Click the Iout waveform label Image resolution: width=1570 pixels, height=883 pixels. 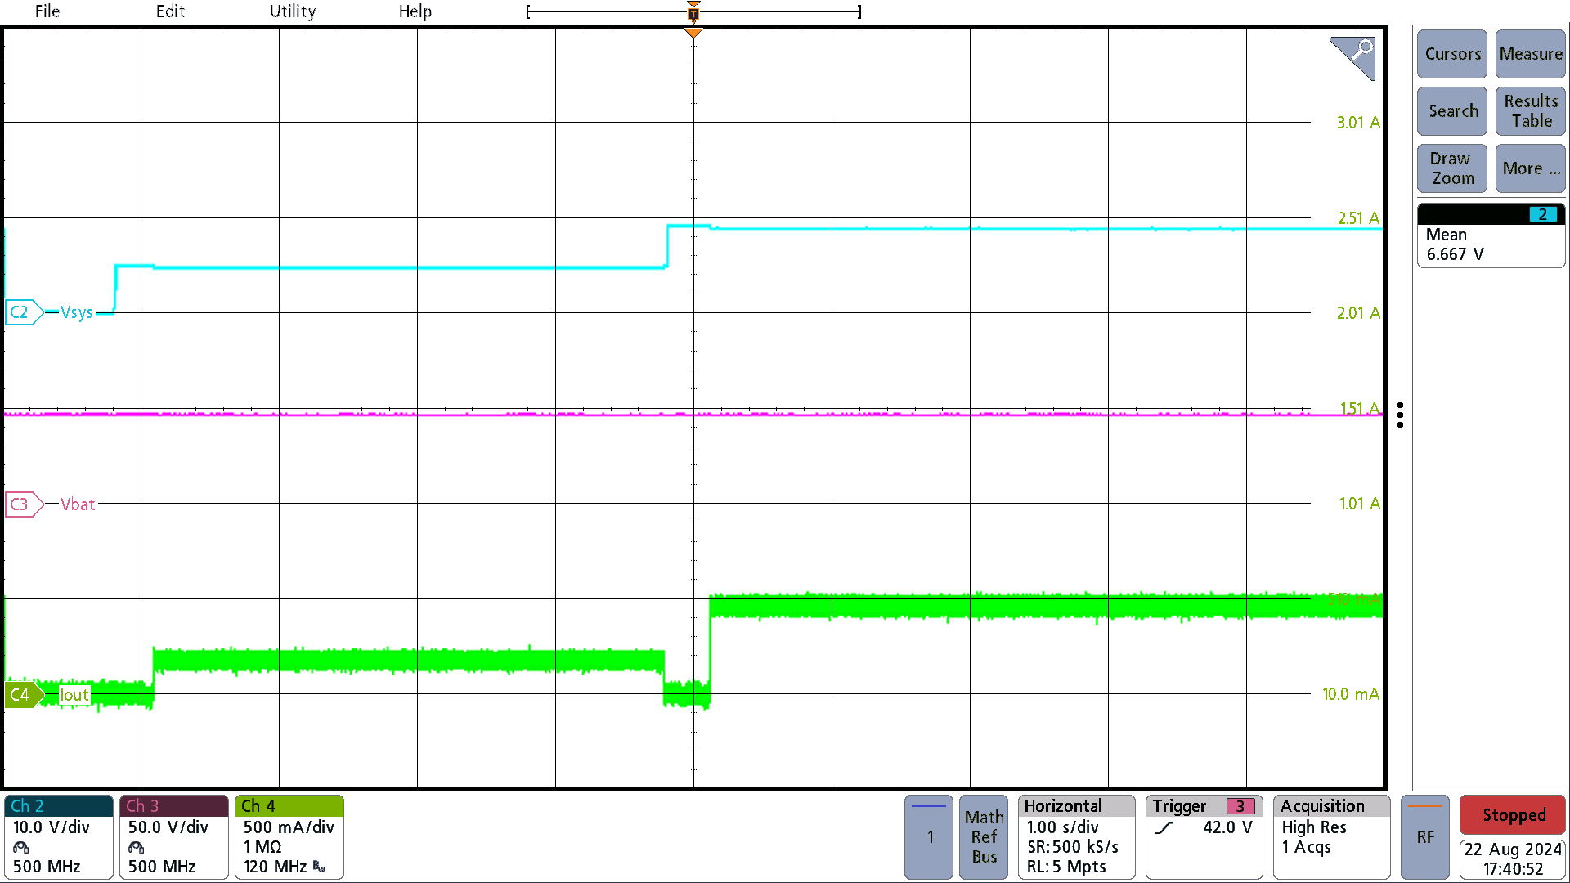click(x=74, y=695)
